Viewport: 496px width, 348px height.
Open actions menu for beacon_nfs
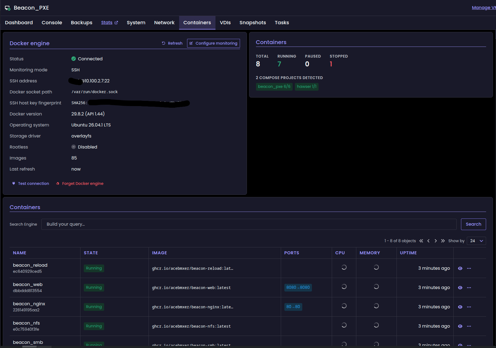pos(469,326)
